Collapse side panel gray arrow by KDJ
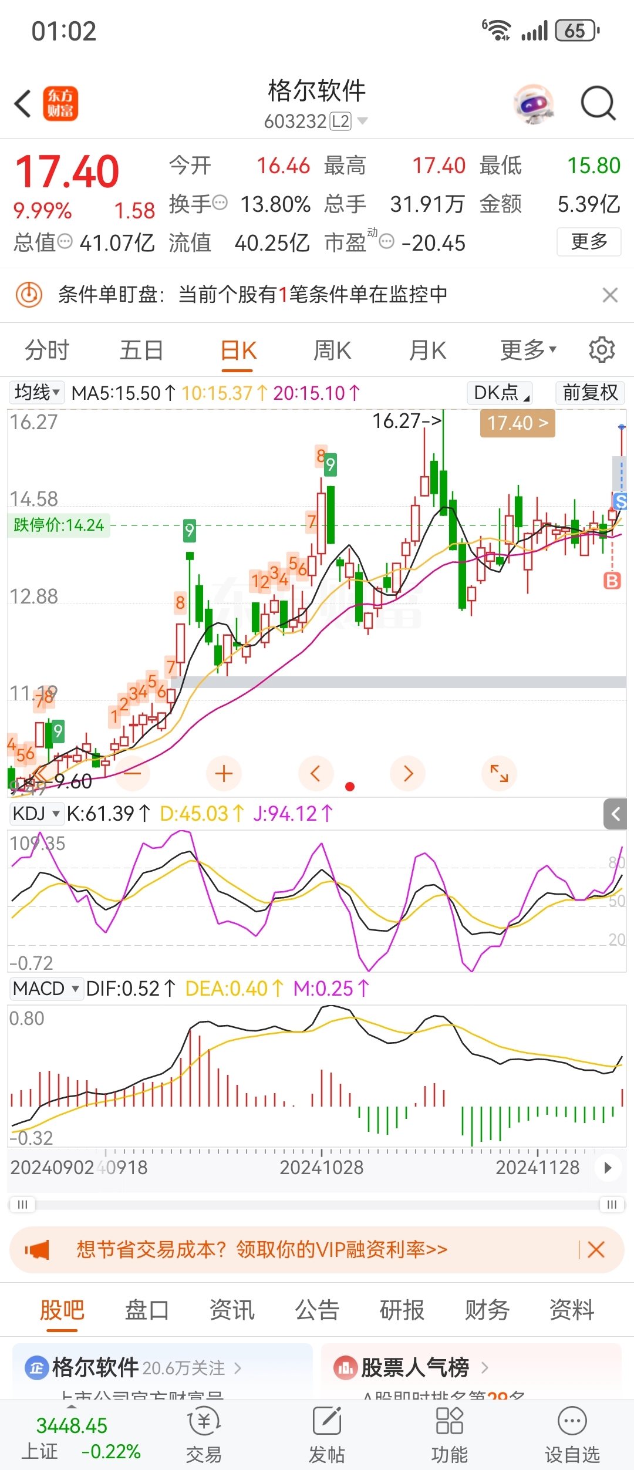 (615, 814)
